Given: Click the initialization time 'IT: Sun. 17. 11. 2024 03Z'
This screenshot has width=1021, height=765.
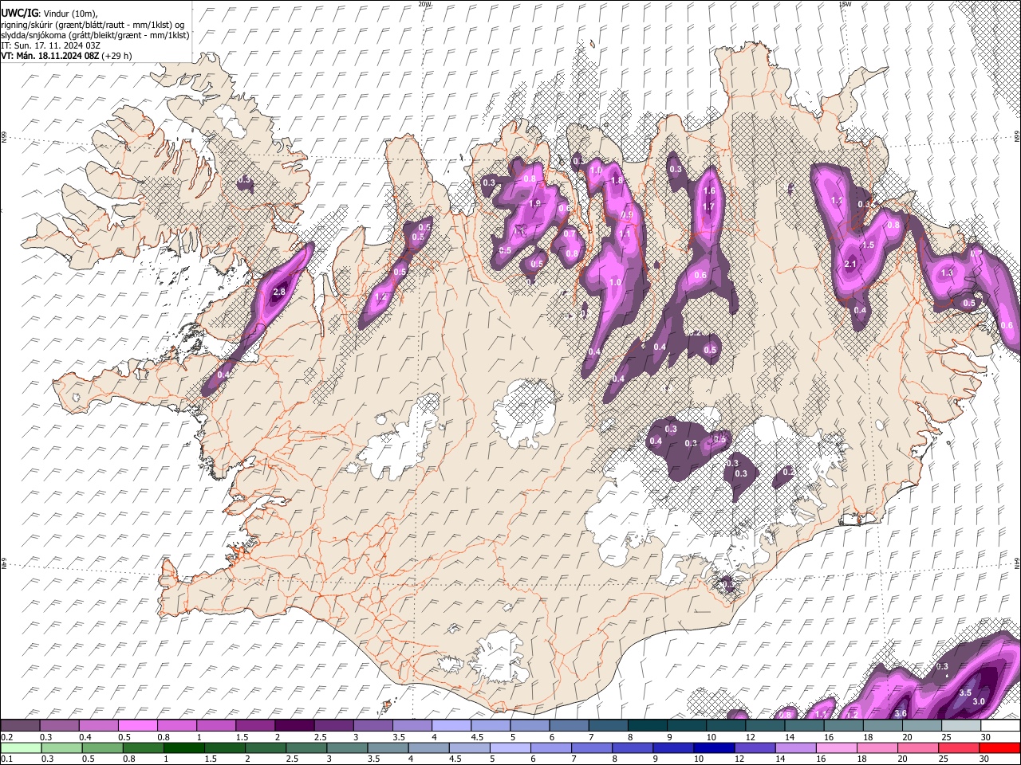Looking at the screenshot, I should pos(50,45).
